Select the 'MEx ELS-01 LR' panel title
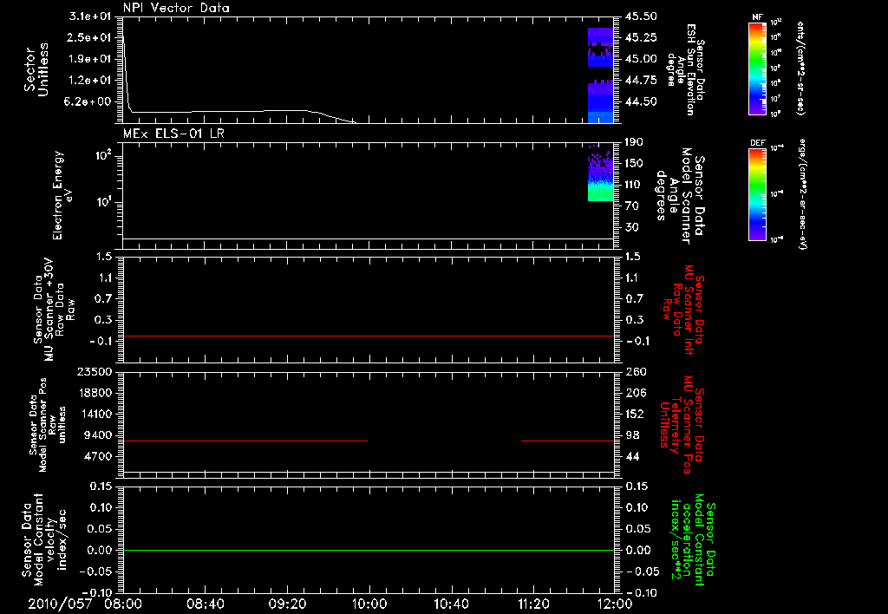This screenshot has width=888, height=614. pyautogui.click(x=173, y=134)
